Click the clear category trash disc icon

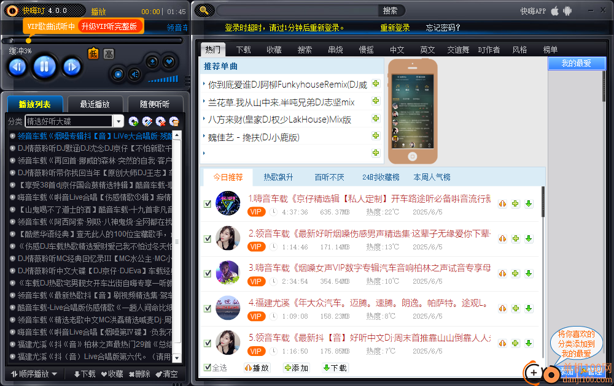(174, 121)
